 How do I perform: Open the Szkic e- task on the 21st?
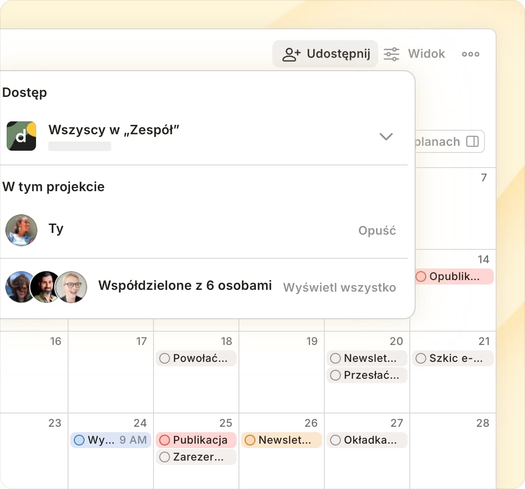click(x=456, y=358)
